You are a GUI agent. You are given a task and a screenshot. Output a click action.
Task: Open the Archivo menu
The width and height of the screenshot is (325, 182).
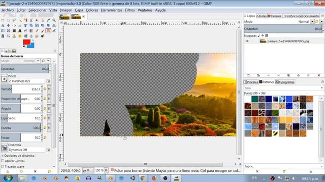8,10
